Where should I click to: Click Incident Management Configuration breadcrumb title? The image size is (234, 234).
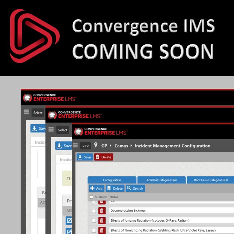tap(172, 146)
